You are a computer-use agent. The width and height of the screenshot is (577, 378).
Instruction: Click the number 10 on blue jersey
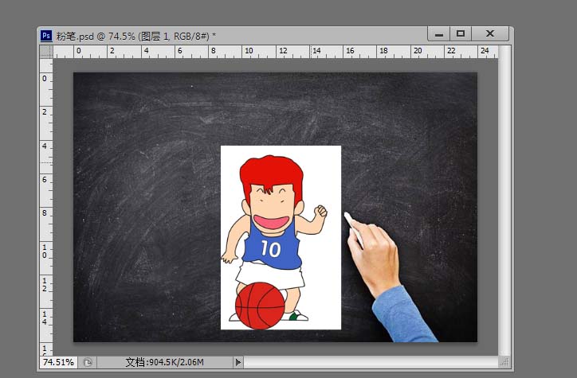click(x=271, y=249)
